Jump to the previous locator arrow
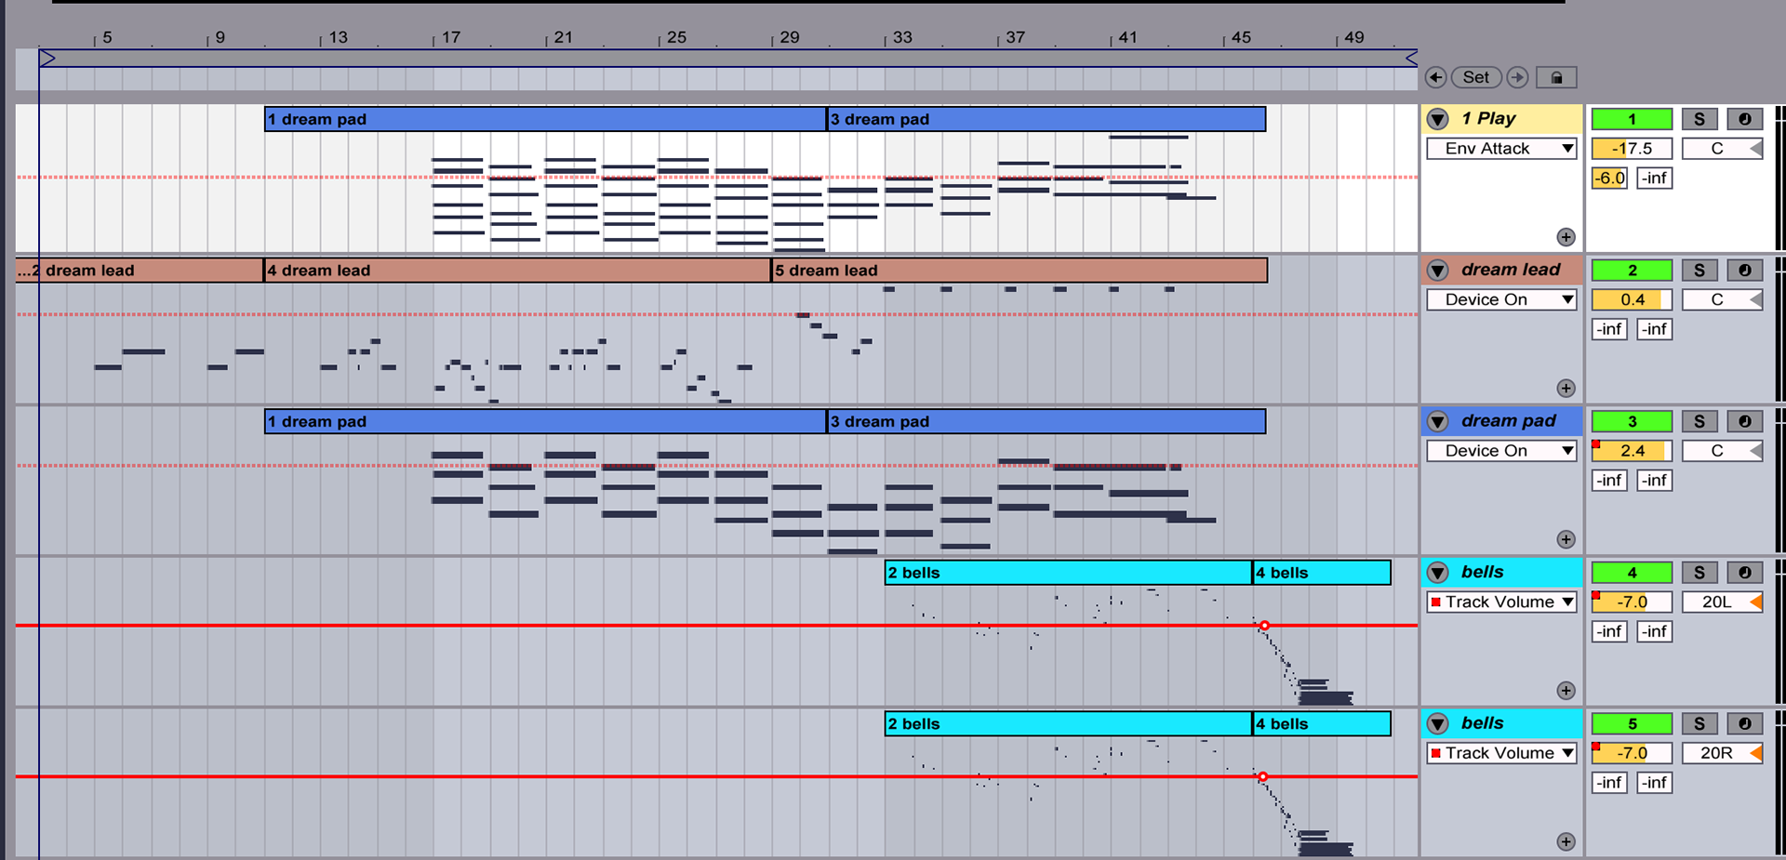 click(x=1435, y=77)
